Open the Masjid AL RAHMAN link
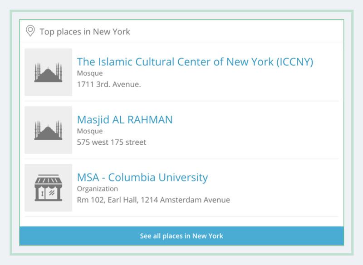Image resolution: width=363 pixels, height=265 pixels. pos(125,120)
